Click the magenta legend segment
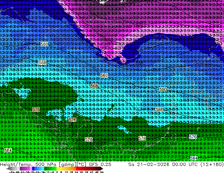Screen dimensions: 224x173 (28, 168)
